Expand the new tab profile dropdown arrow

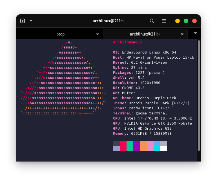click(x=31, y=21)
